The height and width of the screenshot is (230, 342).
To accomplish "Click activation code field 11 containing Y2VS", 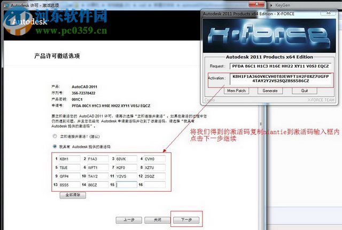I will click(126, 176).
